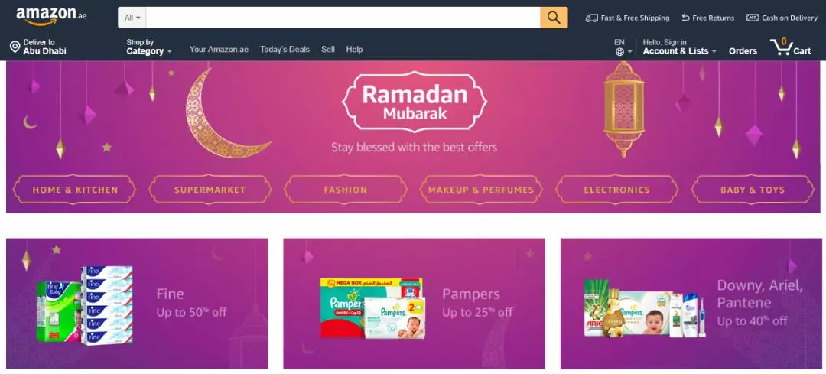Select the Electronics banner button
Image resolution: width=826 pixels, height=374 pixels.
pos(617,190)
